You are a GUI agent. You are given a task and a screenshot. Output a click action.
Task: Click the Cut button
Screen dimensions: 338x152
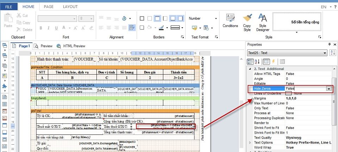[x=23, y=15]
